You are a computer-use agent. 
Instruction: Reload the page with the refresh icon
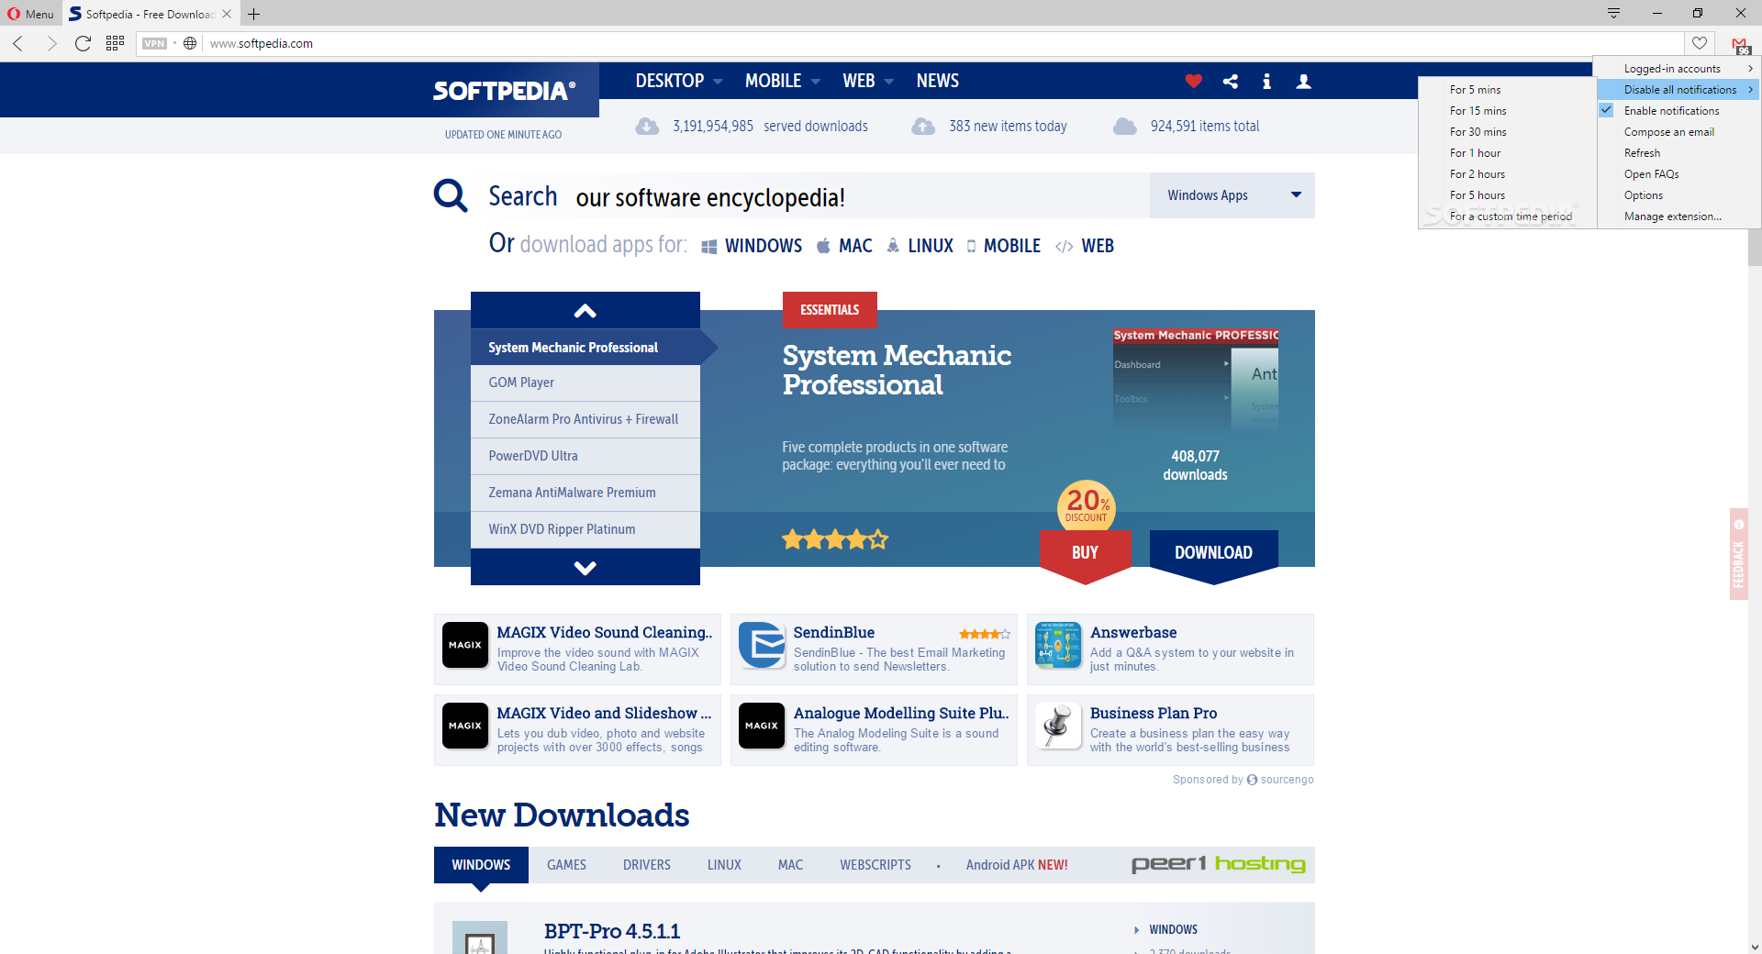coord(83,43)
